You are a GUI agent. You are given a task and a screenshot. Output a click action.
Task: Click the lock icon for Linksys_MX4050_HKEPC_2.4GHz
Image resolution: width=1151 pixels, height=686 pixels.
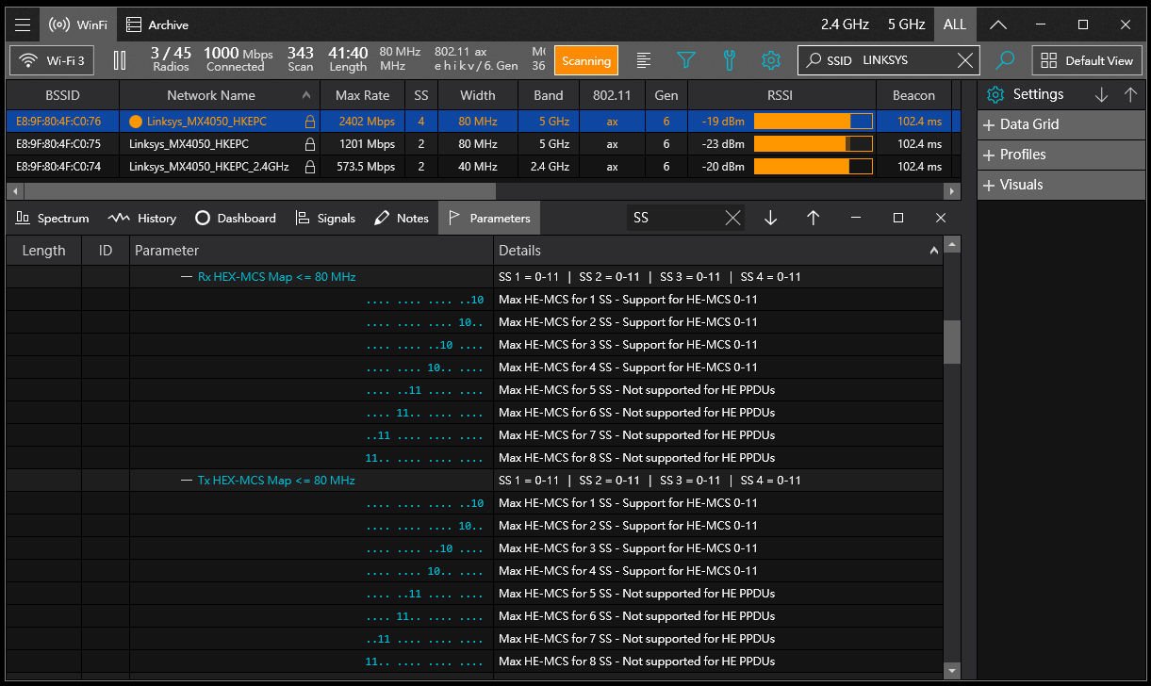[309, 167]
